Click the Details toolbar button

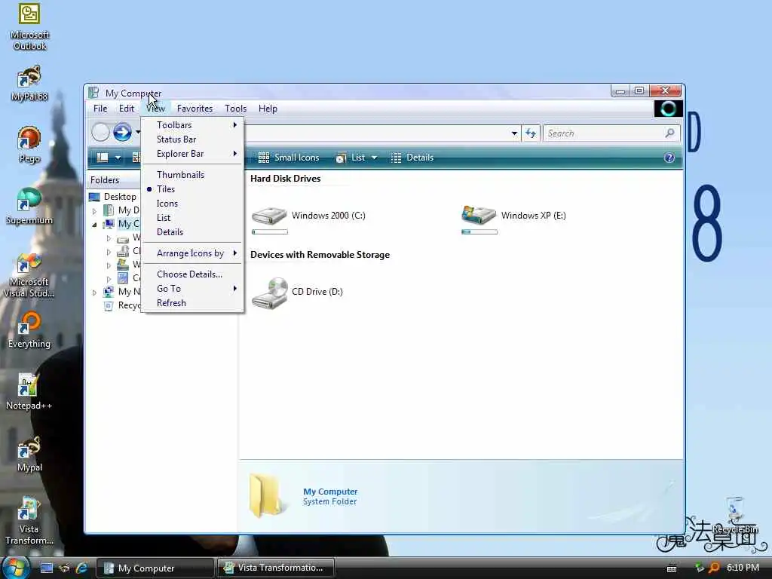[x=412, y=158]
